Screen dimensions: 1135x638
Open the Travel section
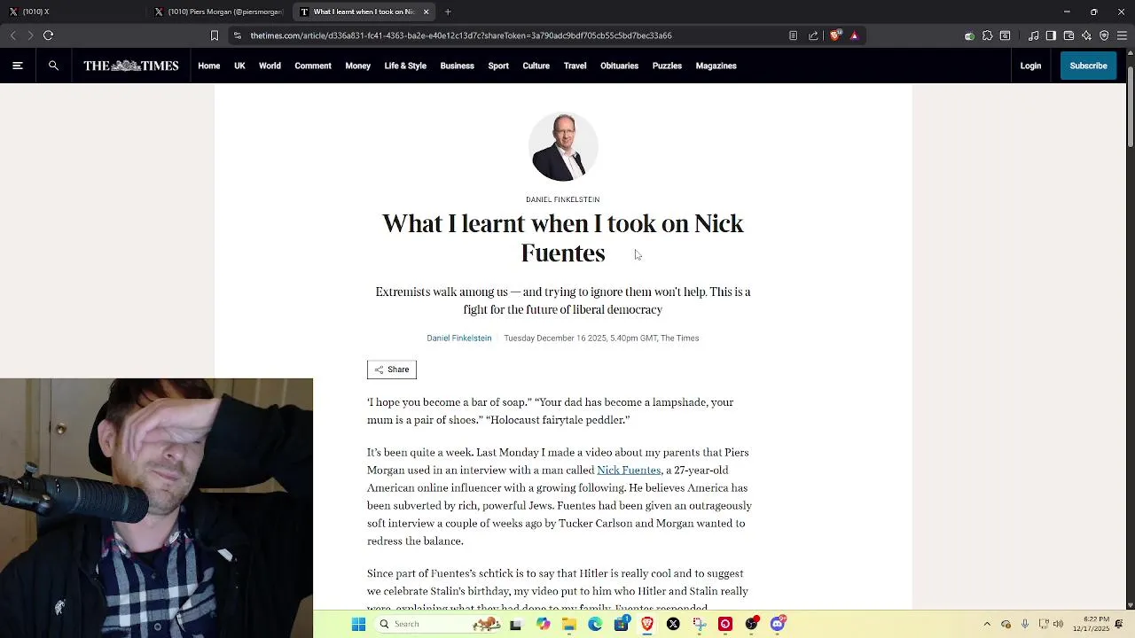tap(575, 66)
